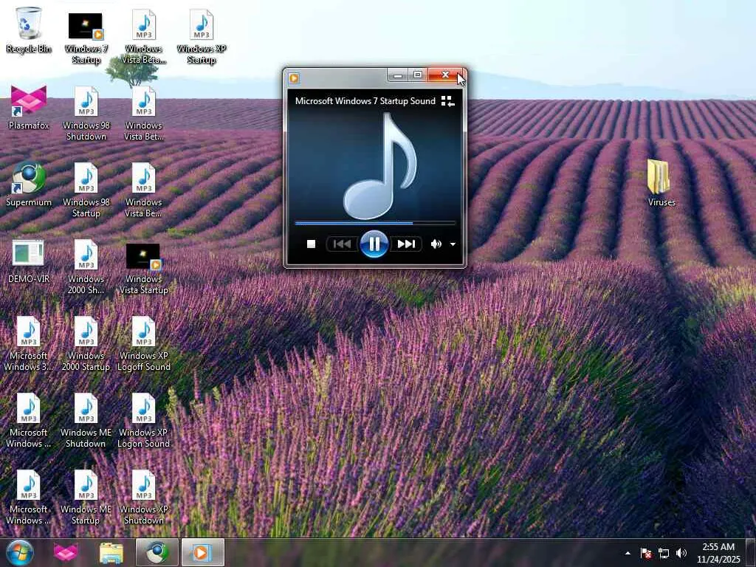756x567 pixels.
Task: Show hidden tray icons arrow
Action: coord(628,553)
